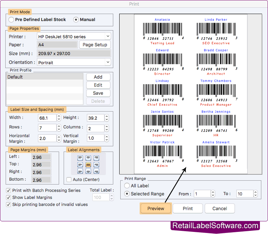
Task: Focus the Columns input field
Action: click(95, 128)
